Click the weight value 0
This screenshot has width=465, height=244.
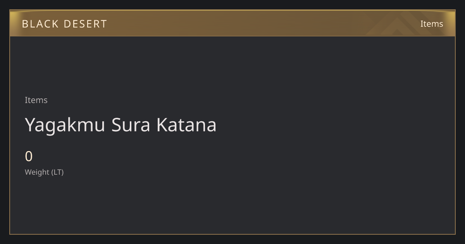click(x=29, y=156)
